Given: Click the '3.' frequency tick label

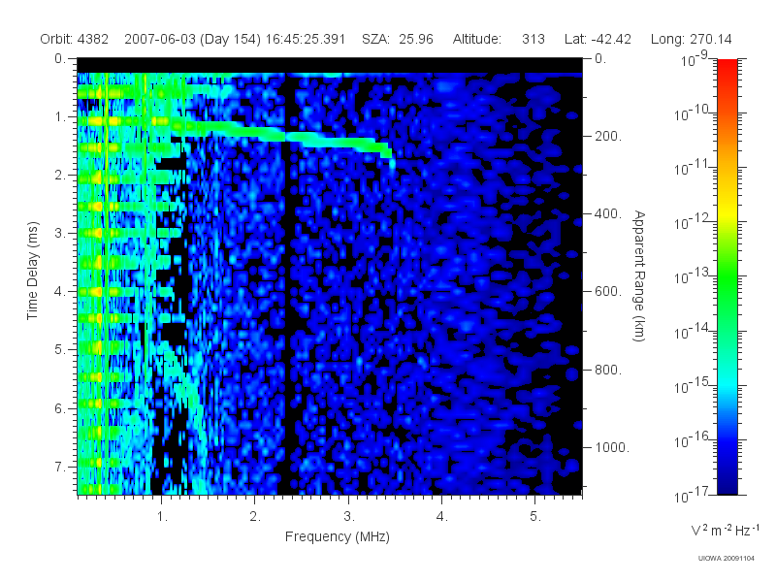Looking at the screenshot, I should tap(349, 517).
